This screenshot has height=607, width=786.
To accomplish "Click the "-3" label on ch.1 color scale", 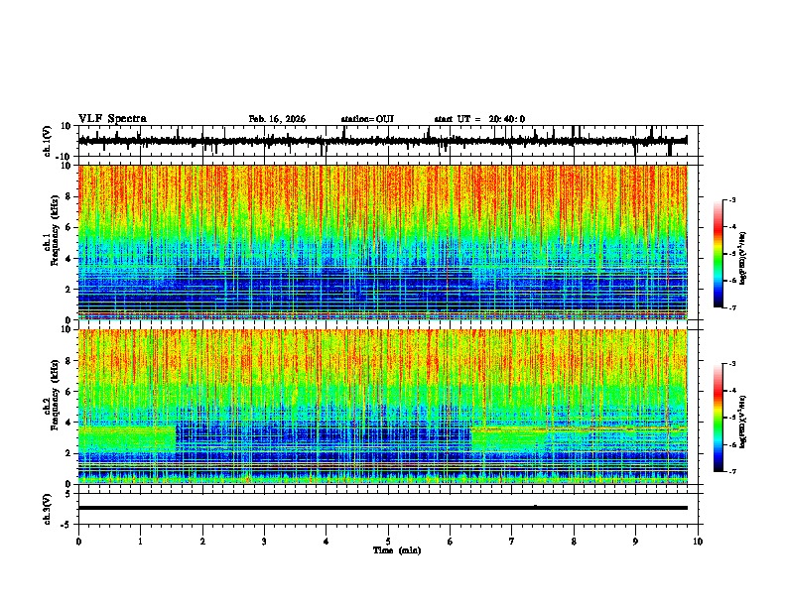I will (x=732, y=199).
